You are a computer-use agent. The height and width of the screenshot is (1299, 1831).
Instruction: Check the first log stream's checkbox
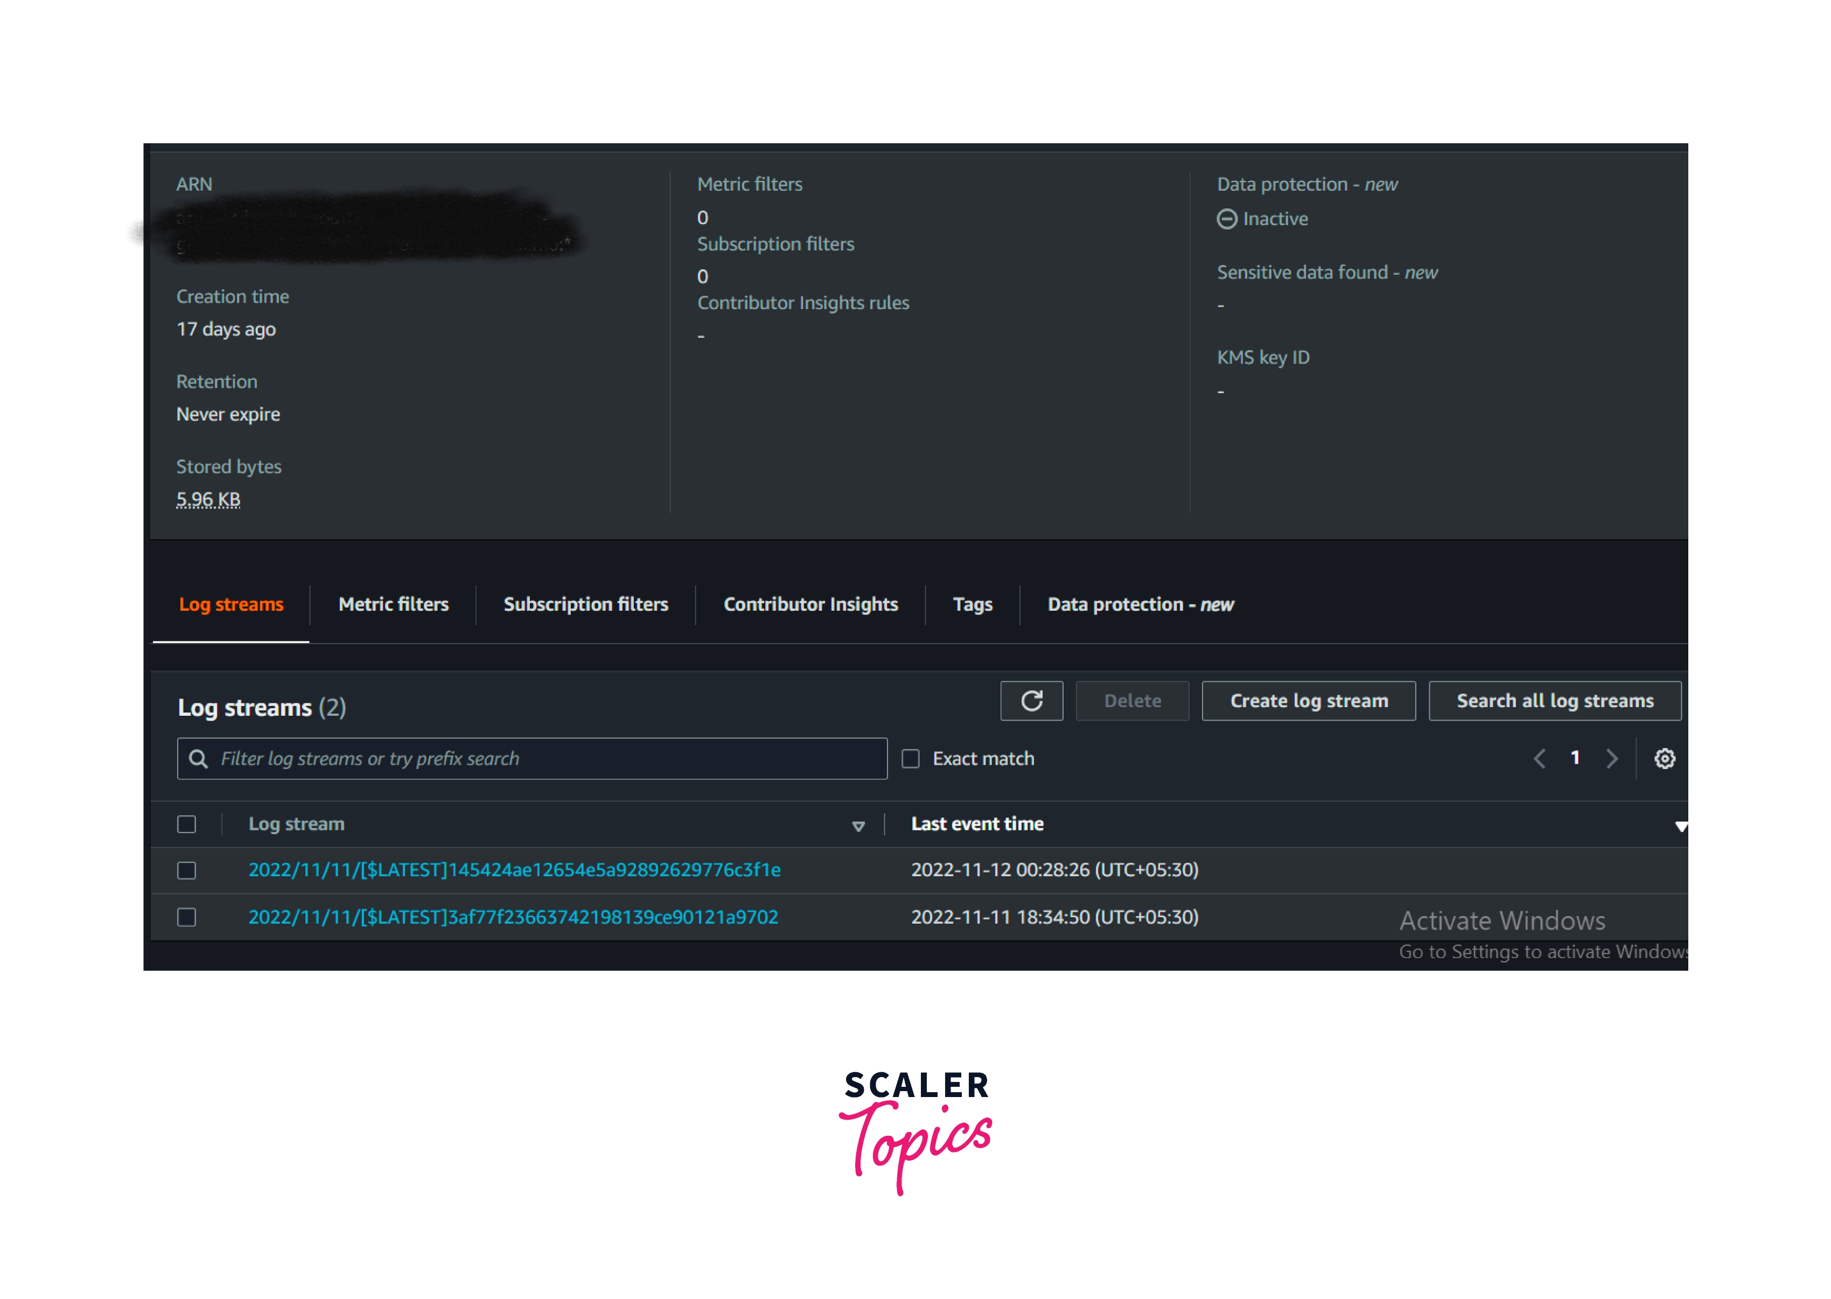pos(186,870)
